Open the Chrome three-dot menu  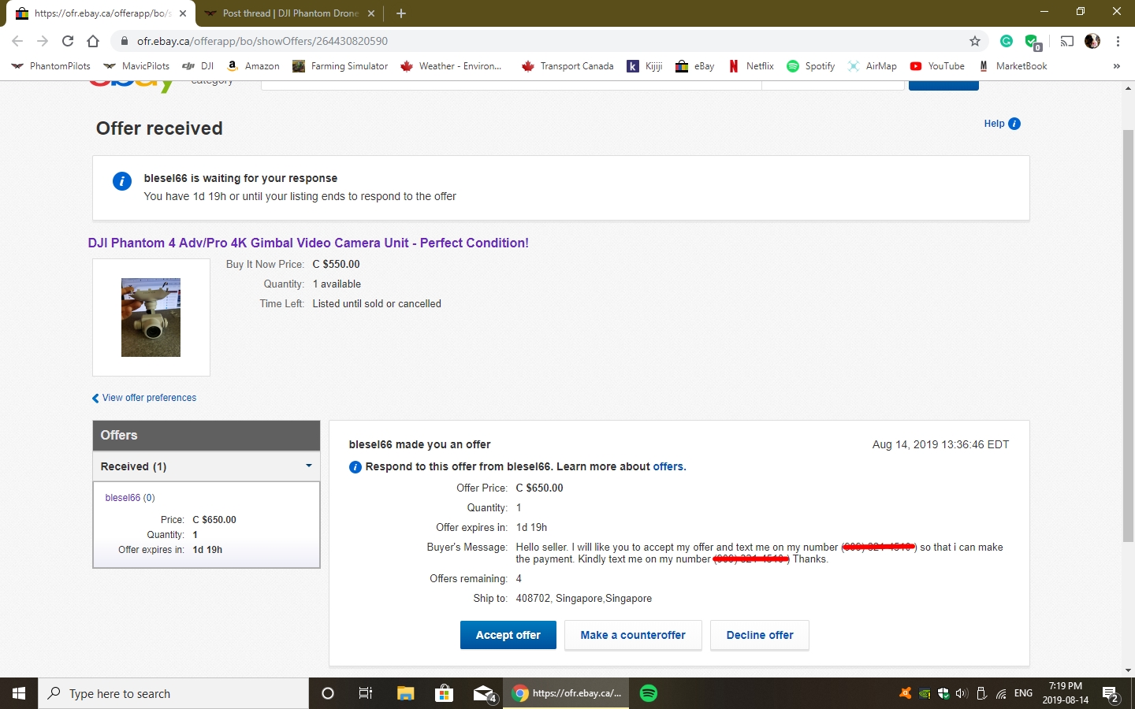coord(1118,41)
